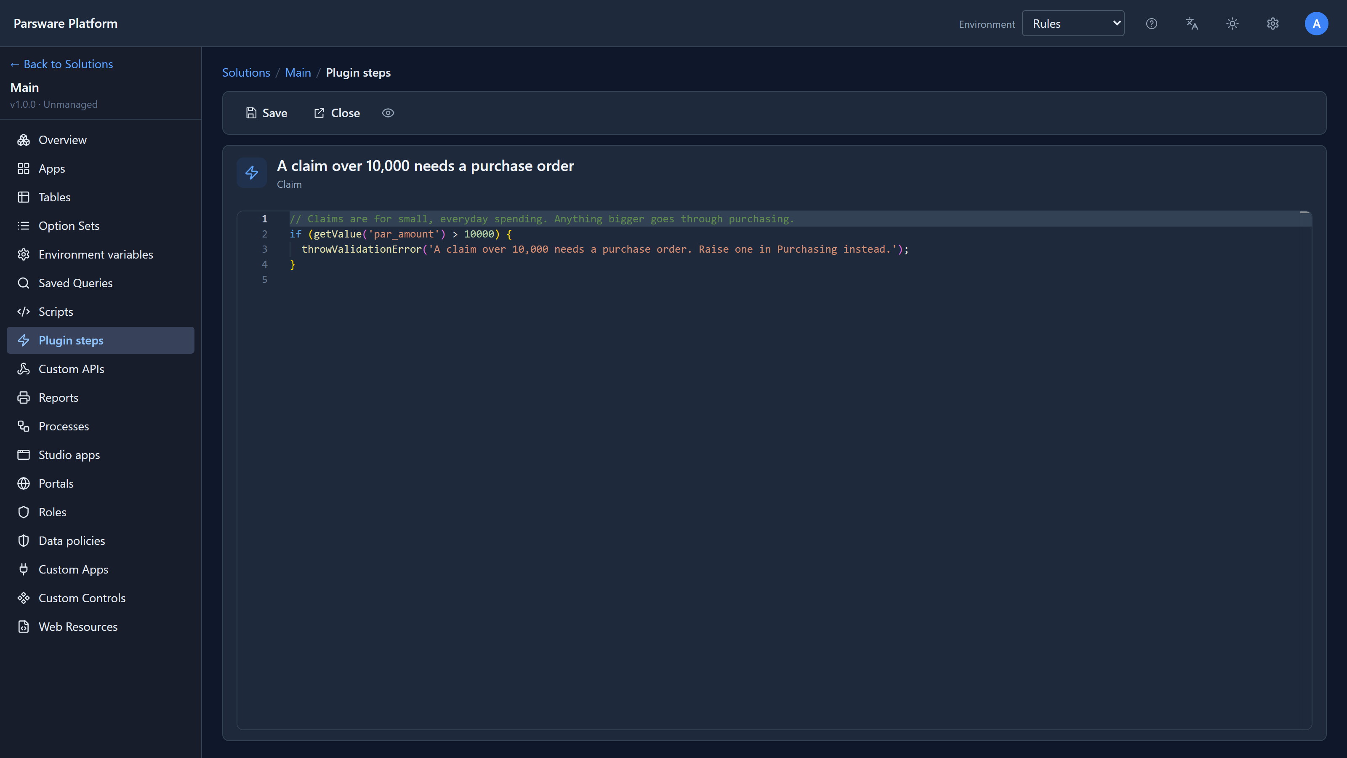
Task: Click the Environment variables gear icon
Action: point(24,254)
